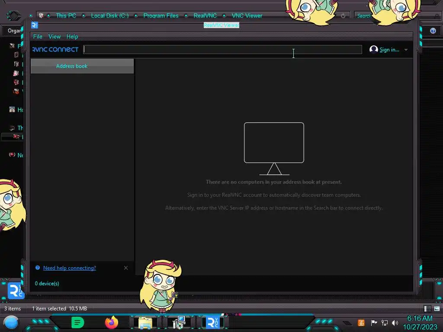Open File Explorer from the taskbar
Image resolution: width=443 pixels, height=332 pixels.
pos(145,323)
